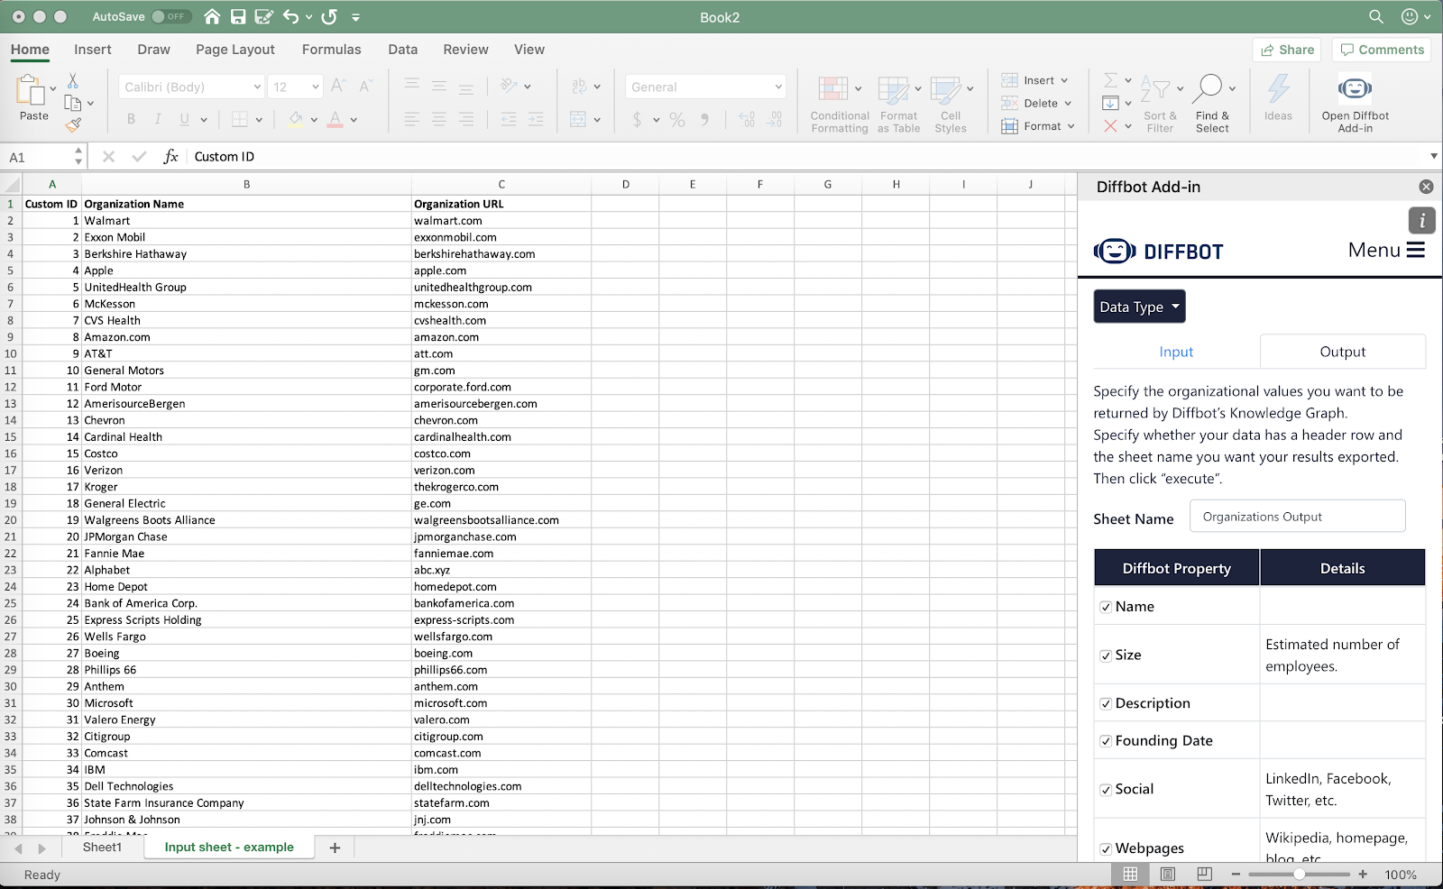Toggle Italic formatting
The width and height of the screenshot is (1443, 889).
[x=158, y=119]
